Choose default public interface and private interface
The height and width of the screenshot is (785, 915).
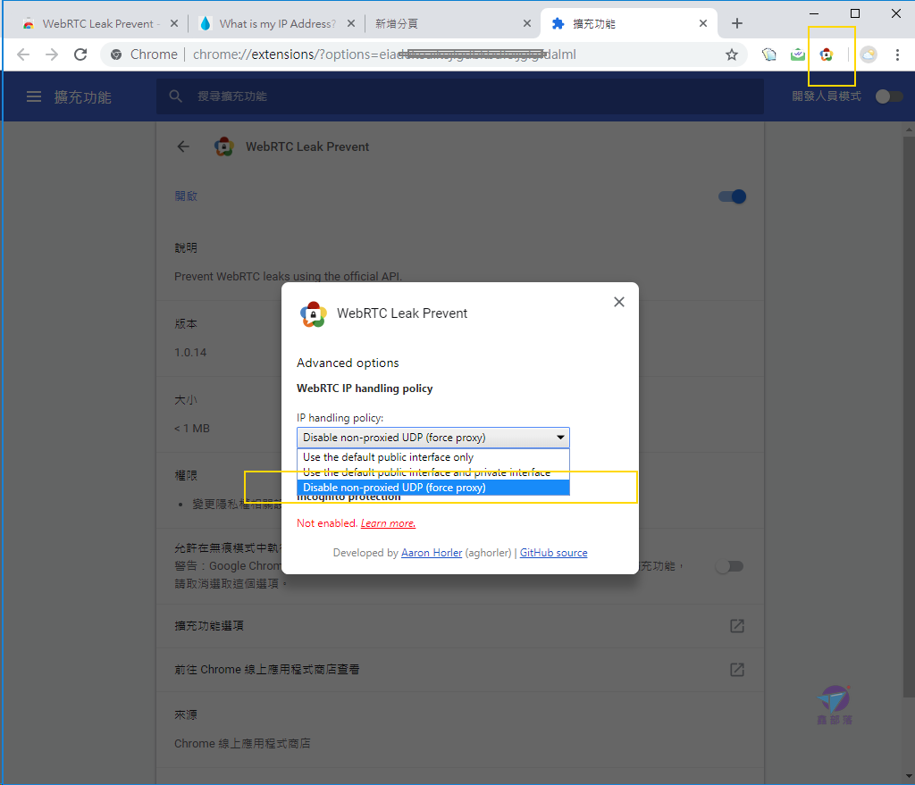coord(433,472)
